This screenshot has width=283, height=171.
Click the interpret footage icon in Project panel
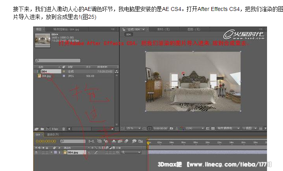coord(37,129)
